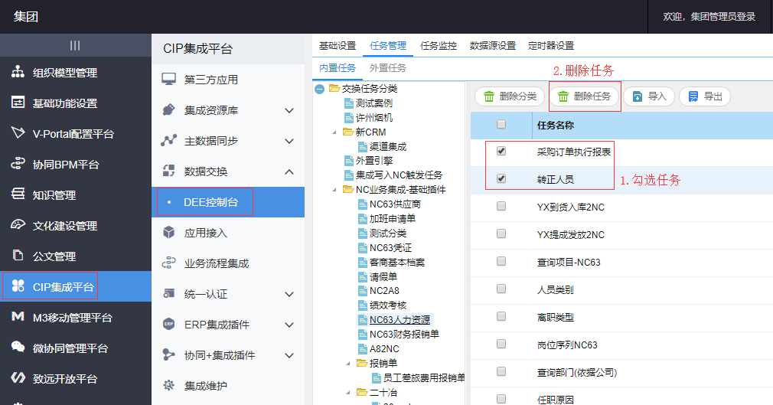Check the 人员类别 checkbox

501,289
